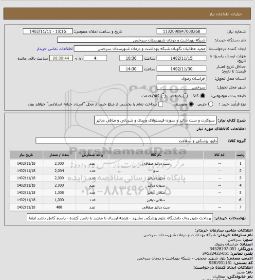Click the announcement date field 1402/11/11 - 10:16

click(x=48, y=31)
